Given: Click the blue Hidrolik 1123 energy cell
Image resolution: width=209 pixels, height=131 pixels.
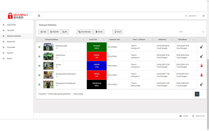Looking at the screenshot, I should click(x=96, y=66).
